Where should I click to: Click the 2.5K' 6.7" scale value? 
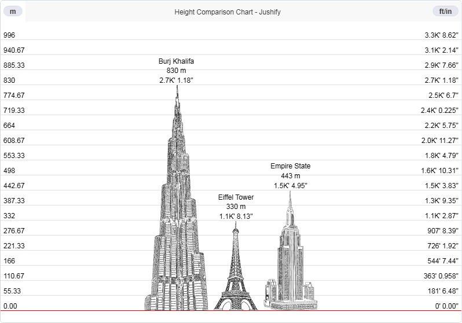(x=443, y=95)
